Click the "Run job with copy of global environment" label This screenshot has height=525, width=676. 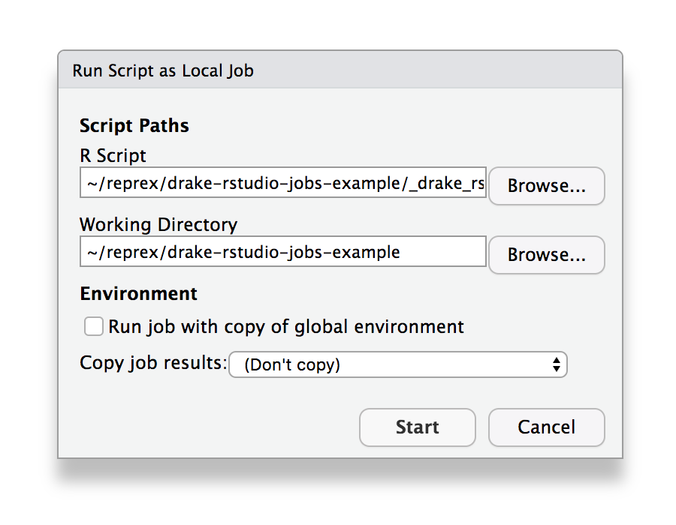pos(286,327)
